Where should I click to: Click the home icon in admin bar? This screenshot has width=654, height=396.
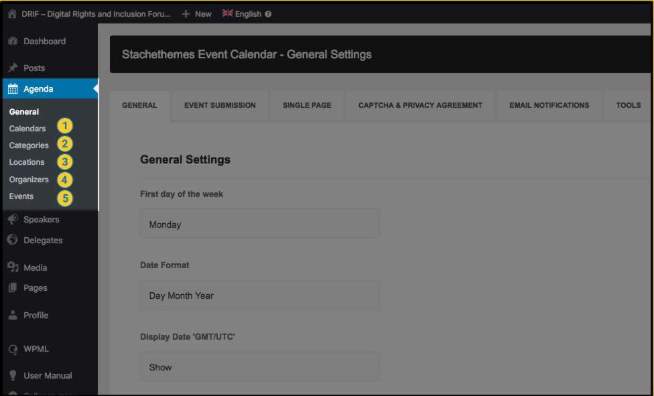[x=12, y=13]
